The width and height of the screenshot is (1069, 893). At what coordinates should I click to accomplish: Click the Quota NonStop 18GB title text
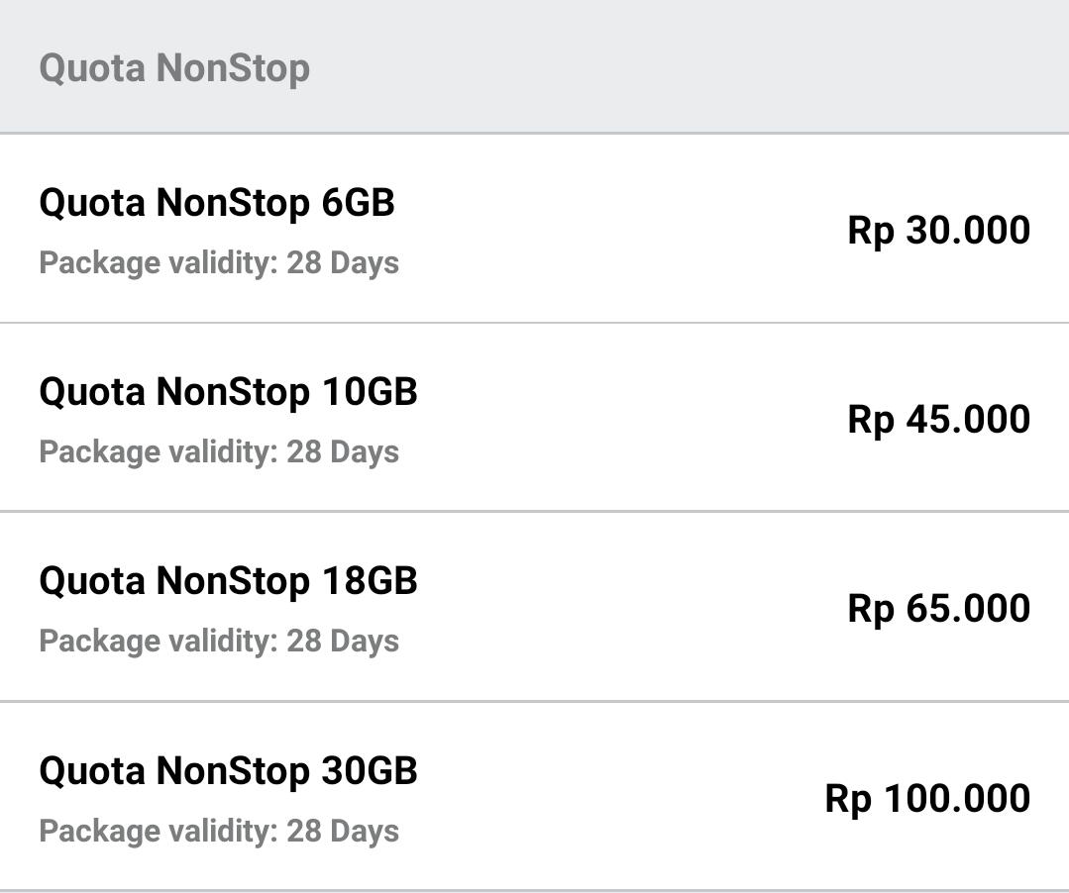click(x=227, y=579)
